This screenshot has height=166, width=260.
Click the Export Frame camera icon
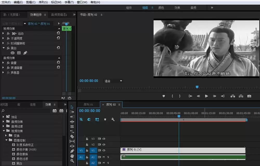click(x=249, y=96)
